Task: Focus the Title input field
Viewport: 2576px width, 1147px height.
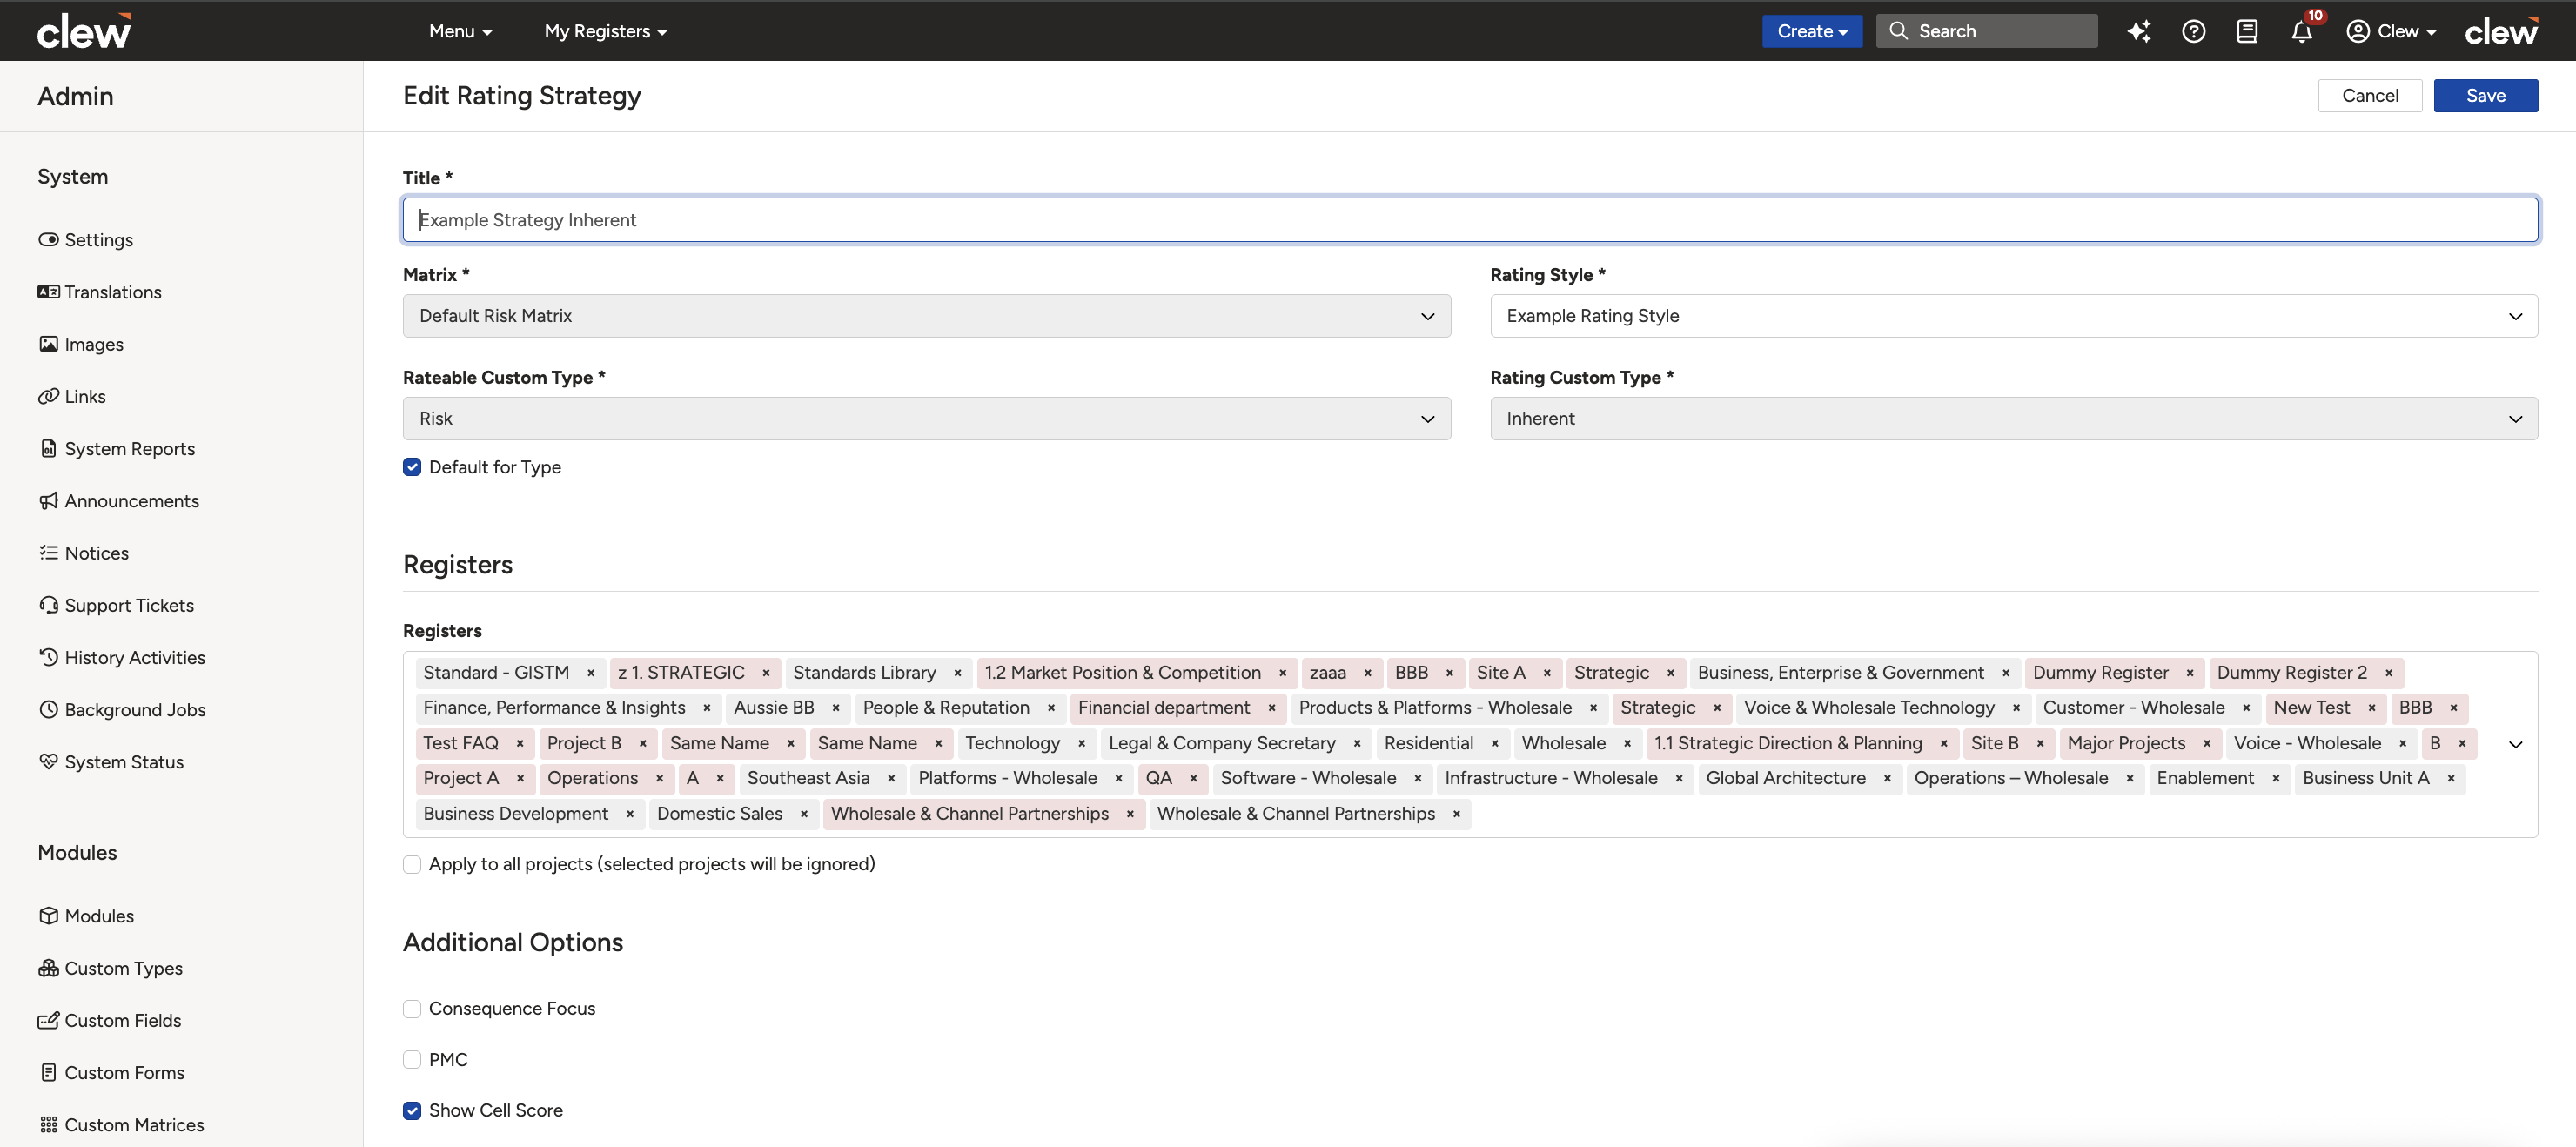Action: pyautogui.click(x=1470, y=220)
